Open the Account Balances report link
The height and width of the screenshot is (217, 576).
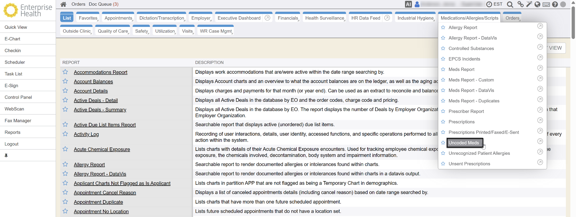coord(93,82)
